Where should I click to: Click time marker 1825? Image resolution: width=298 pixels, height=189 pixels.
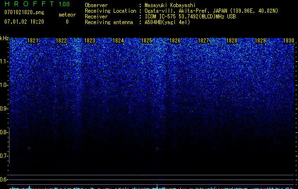point(147,41)
